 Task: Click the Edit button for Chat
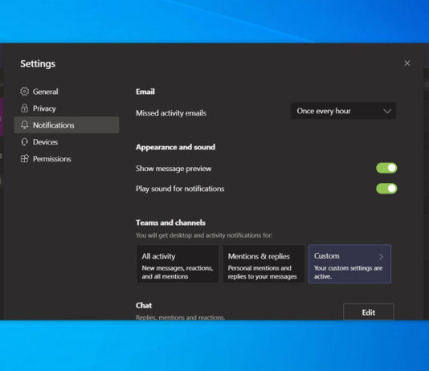coord(369,312)
